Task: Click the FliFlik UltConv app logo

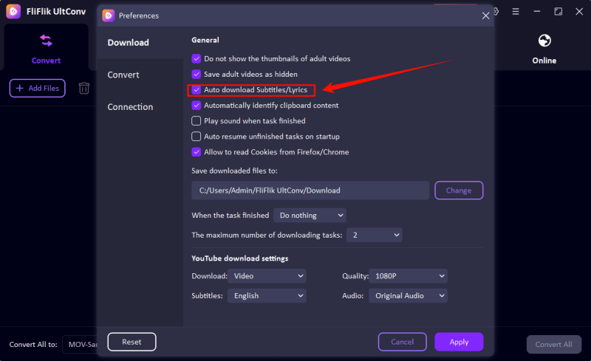Action: point(13,11)
